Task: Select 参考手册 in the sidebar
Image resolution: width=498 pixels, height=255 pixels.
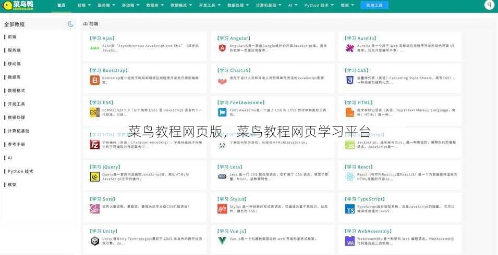Action: [x=16, y=145]
